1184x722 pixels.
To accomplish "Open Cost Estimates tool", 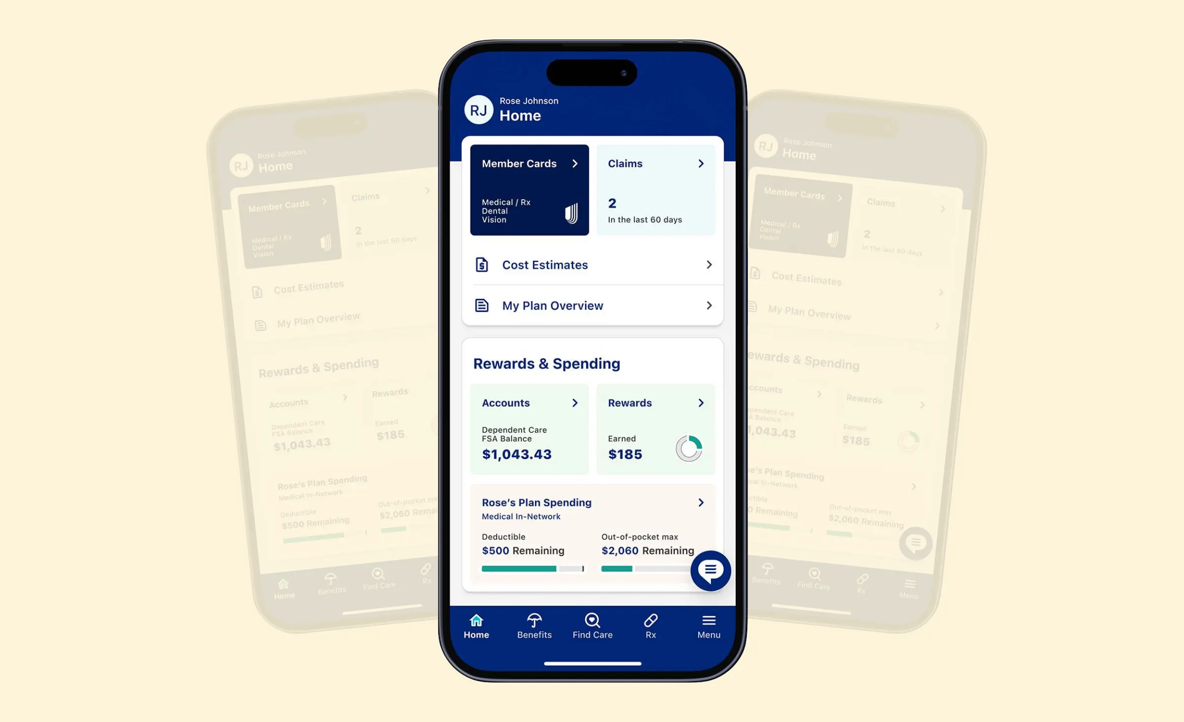I will [592, 265].
